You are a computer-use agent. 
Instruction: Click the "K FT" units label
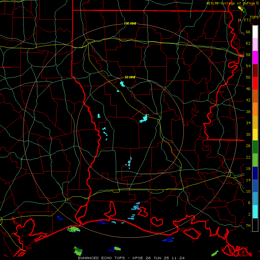(244, 20)
